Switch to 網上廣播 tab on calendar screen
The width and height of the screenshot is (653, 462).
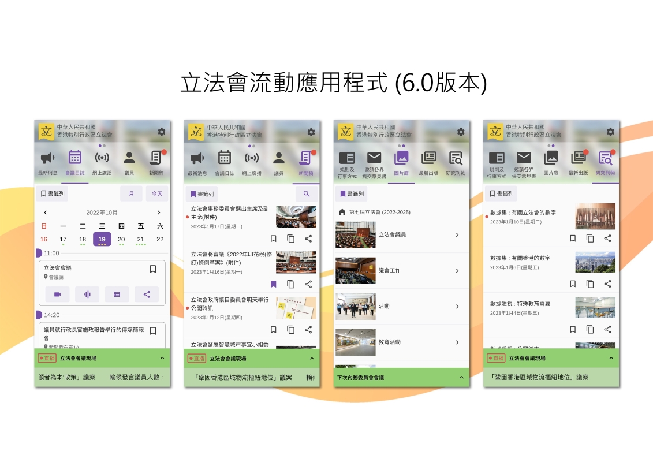[102, 162]
